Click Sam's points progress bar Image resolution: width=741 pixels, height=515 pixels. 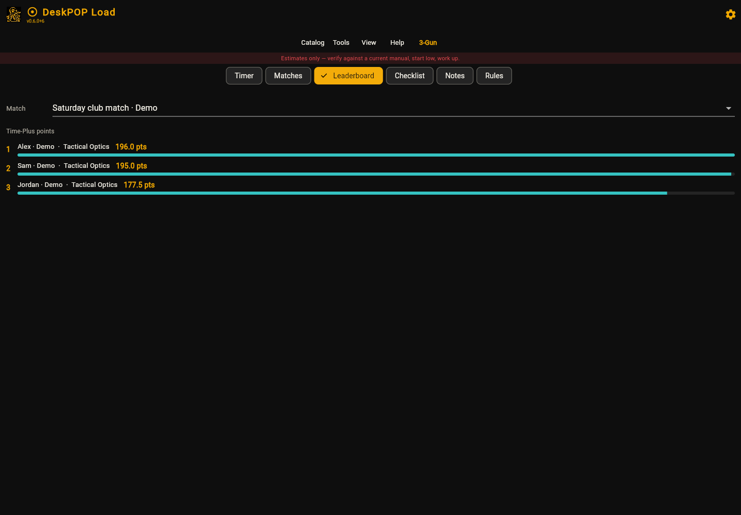376,174
